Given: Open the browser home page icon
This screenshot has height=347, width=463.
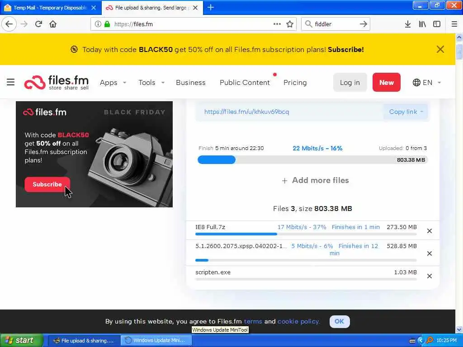Looking at the screenshot, I should click(x=53, y=24).
